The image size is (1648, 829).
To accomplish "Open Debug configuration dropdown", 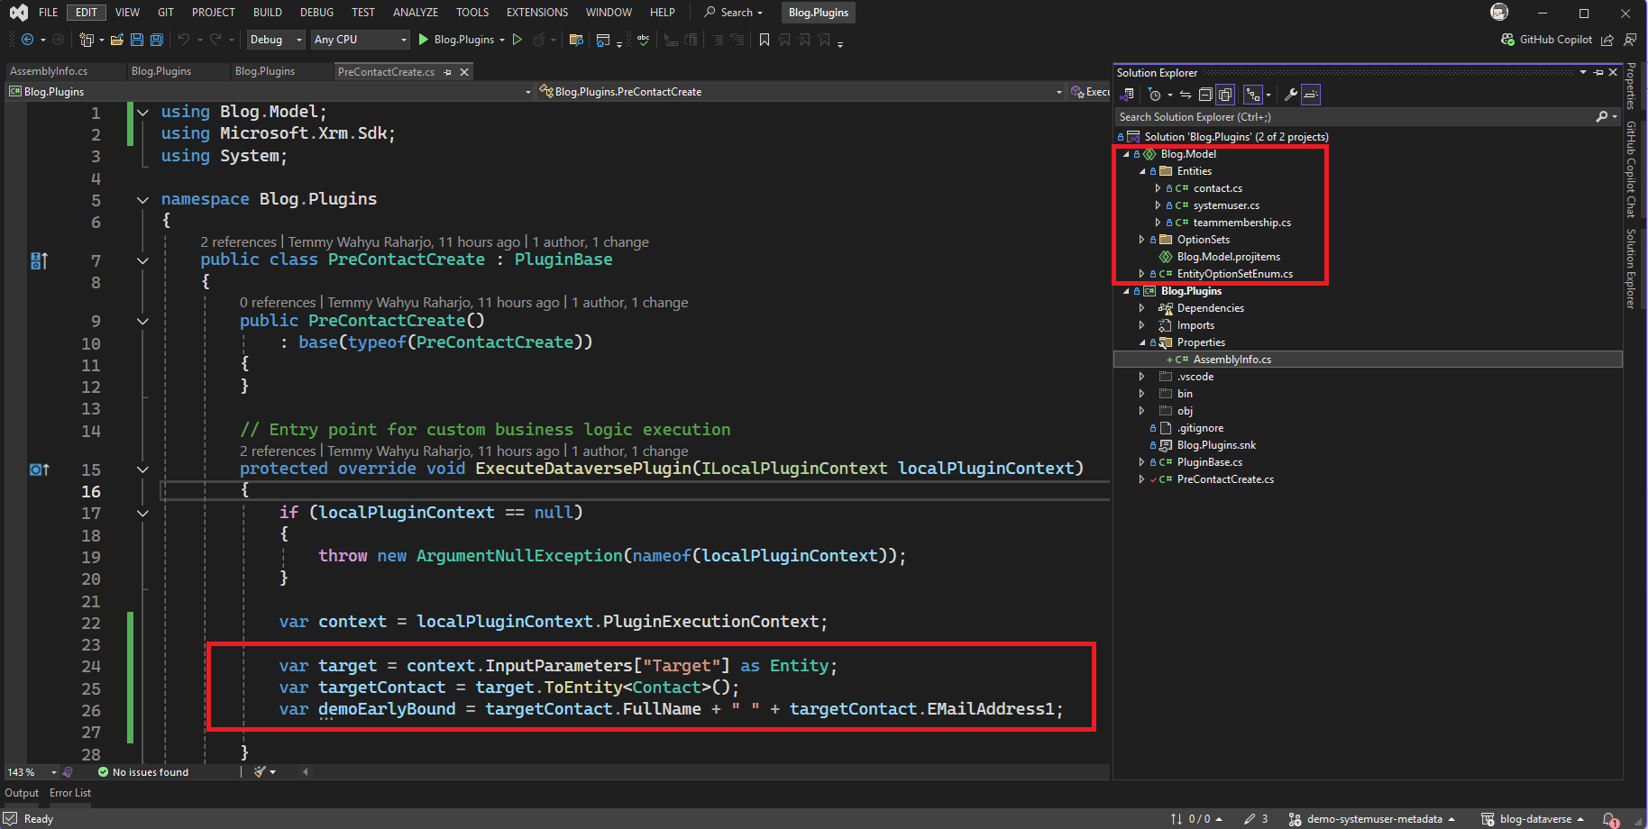I will coord(276,40).
